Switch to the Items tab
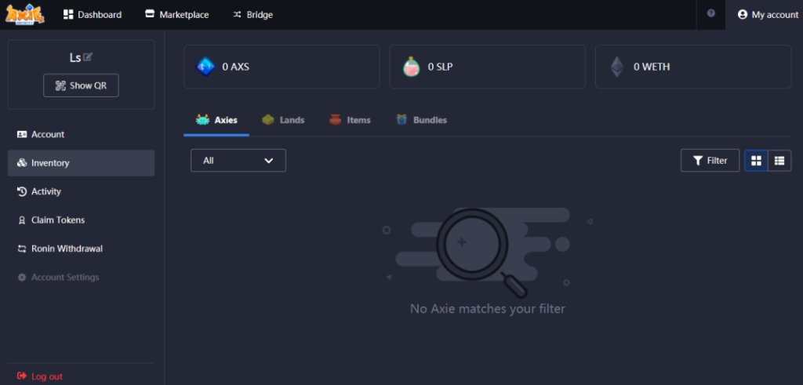Screen dimensions: 803x385 [350, 120]
